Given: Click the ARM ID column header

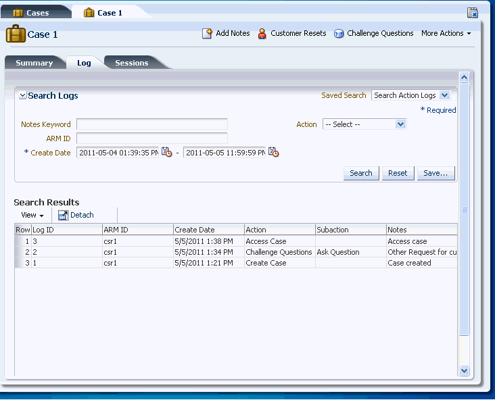Looking at the screenshot, I should tap(138, 230).
